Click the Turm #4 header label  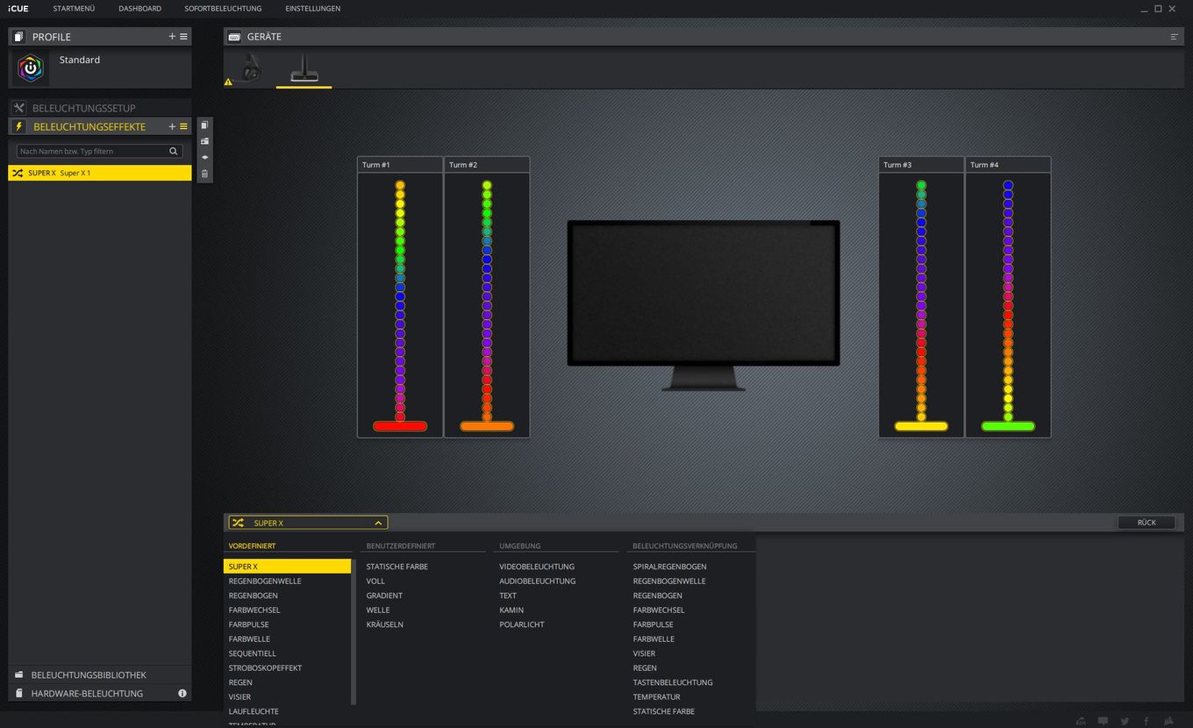[984, 165]
